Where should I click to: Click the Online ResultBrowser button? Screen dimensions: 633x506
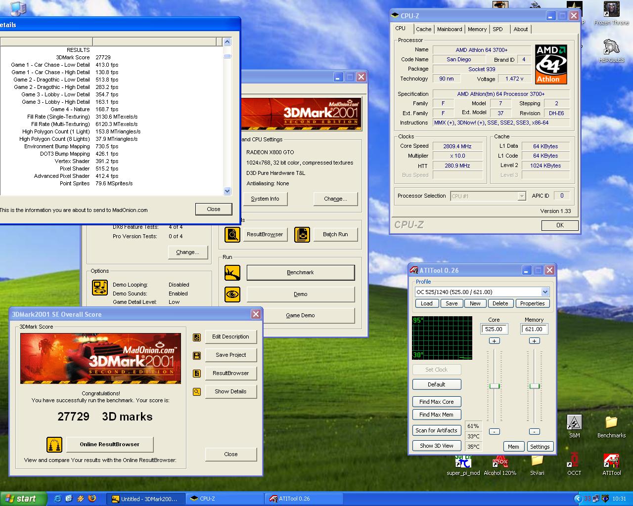(x=110, y=444)
